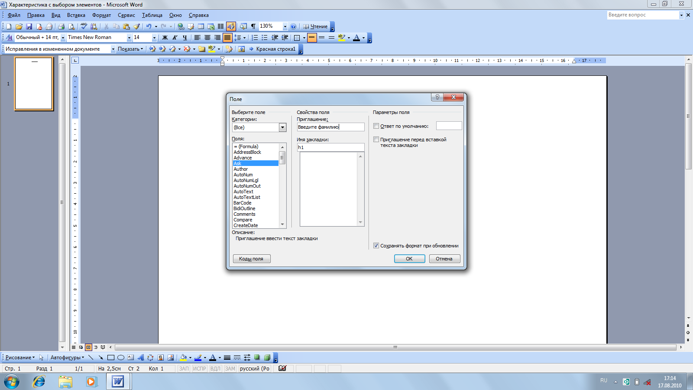Select the AutoText field in the list
Screen dimensions: 693x390
pyautogui.click(x=256, y=192)
